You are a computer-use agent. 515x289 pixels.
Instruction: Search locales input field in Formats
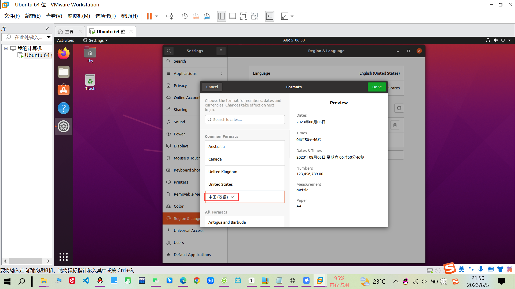point(245,119)
